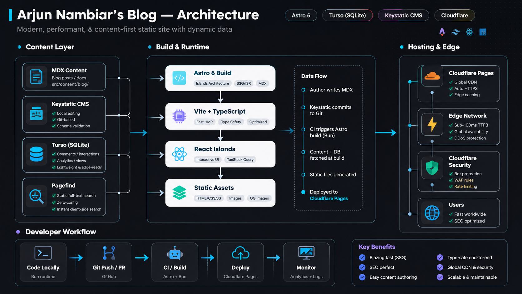Click the SSG/ISR tag
This screenshot has height=294, width=522.
244,83
